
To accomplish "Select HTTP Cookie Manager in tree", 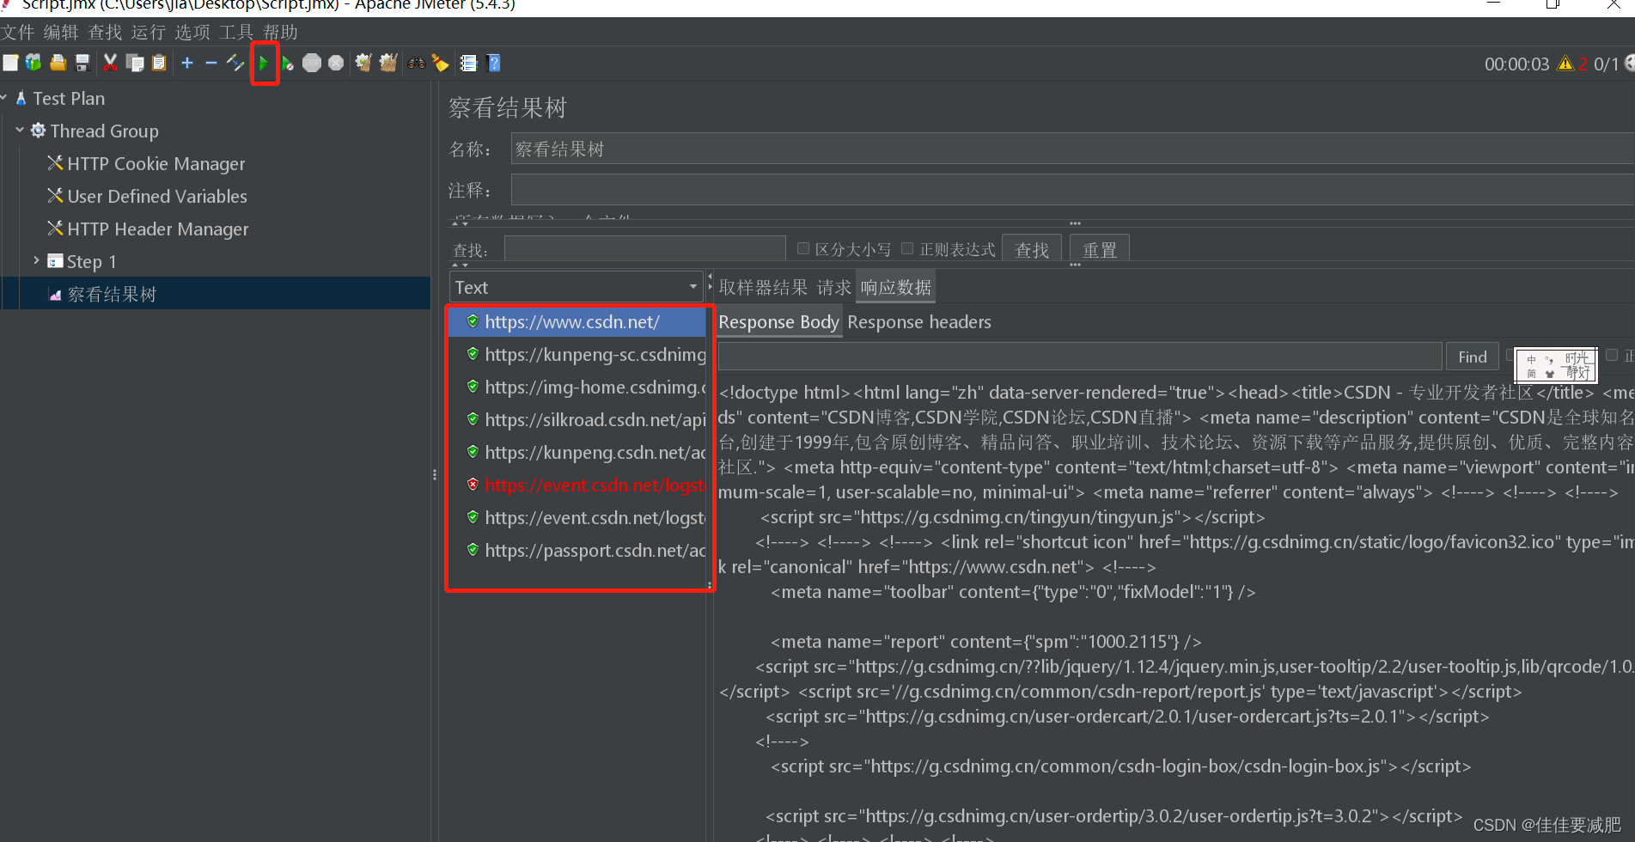I will 156,163.
